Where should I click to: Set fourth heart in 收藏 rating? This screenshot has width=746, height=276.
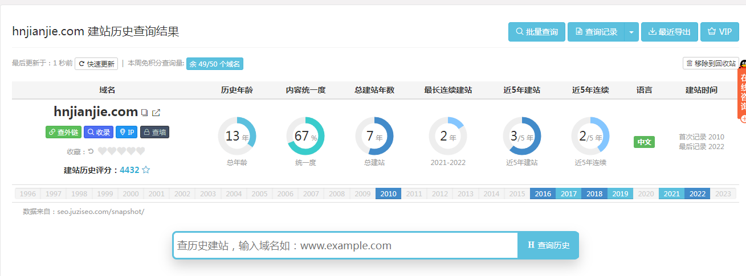pos(131,151)
